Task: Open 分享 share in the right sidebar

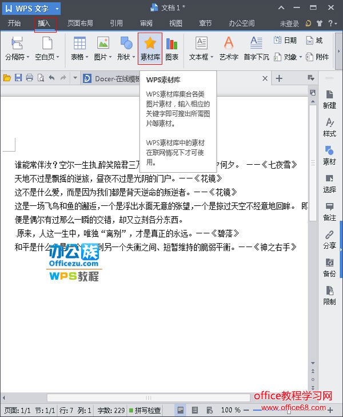Action: click(x=329, y=240)
